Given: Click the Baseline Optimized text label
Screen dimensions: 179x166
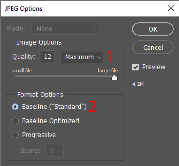Looking at the screenshot, I should click(50, 121).
